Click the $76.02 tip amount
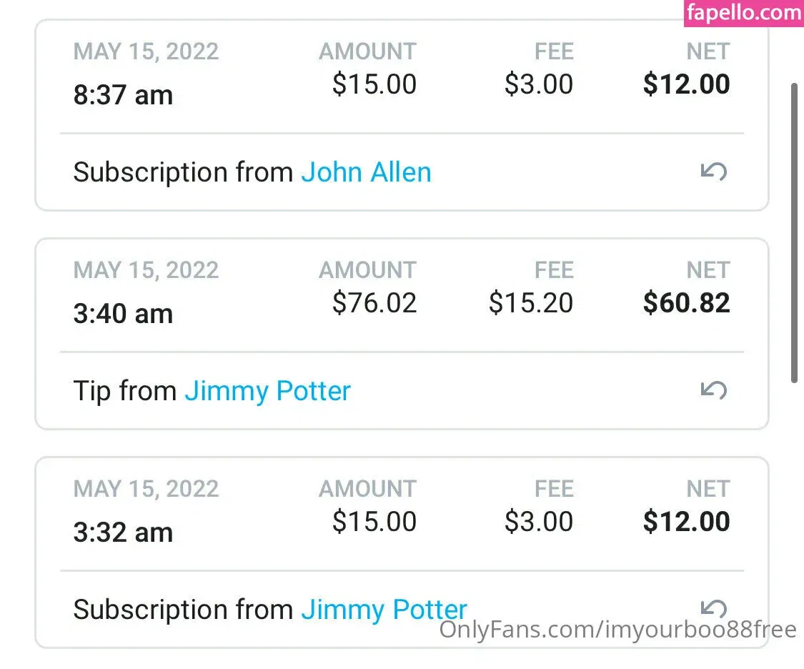This screenshot has width=804, height=669. click(374, 303)
